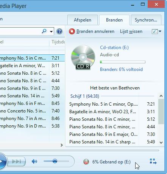Click the burn list scrollbar thumb
The height and width of the screenshot is (174, 167).
161,111
